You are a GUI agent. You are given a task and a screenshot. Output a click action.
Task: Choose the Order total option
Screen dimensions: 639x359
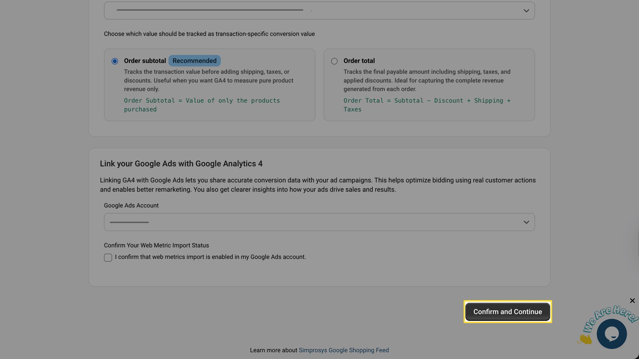334,61
